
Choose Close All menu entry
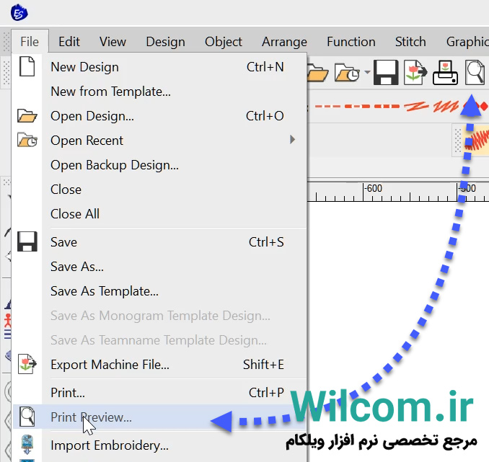[159, 214]
